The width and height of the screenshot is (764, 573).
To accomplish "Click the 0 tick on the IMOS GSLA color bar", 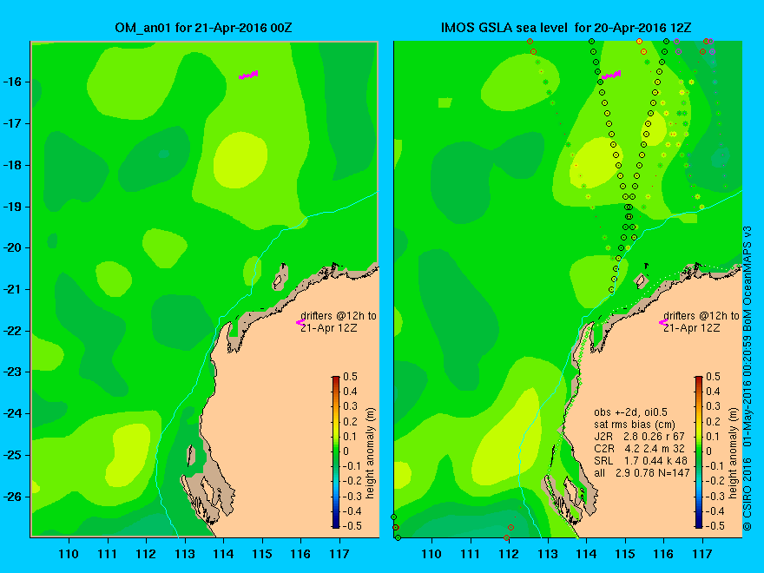I will 709,451.
